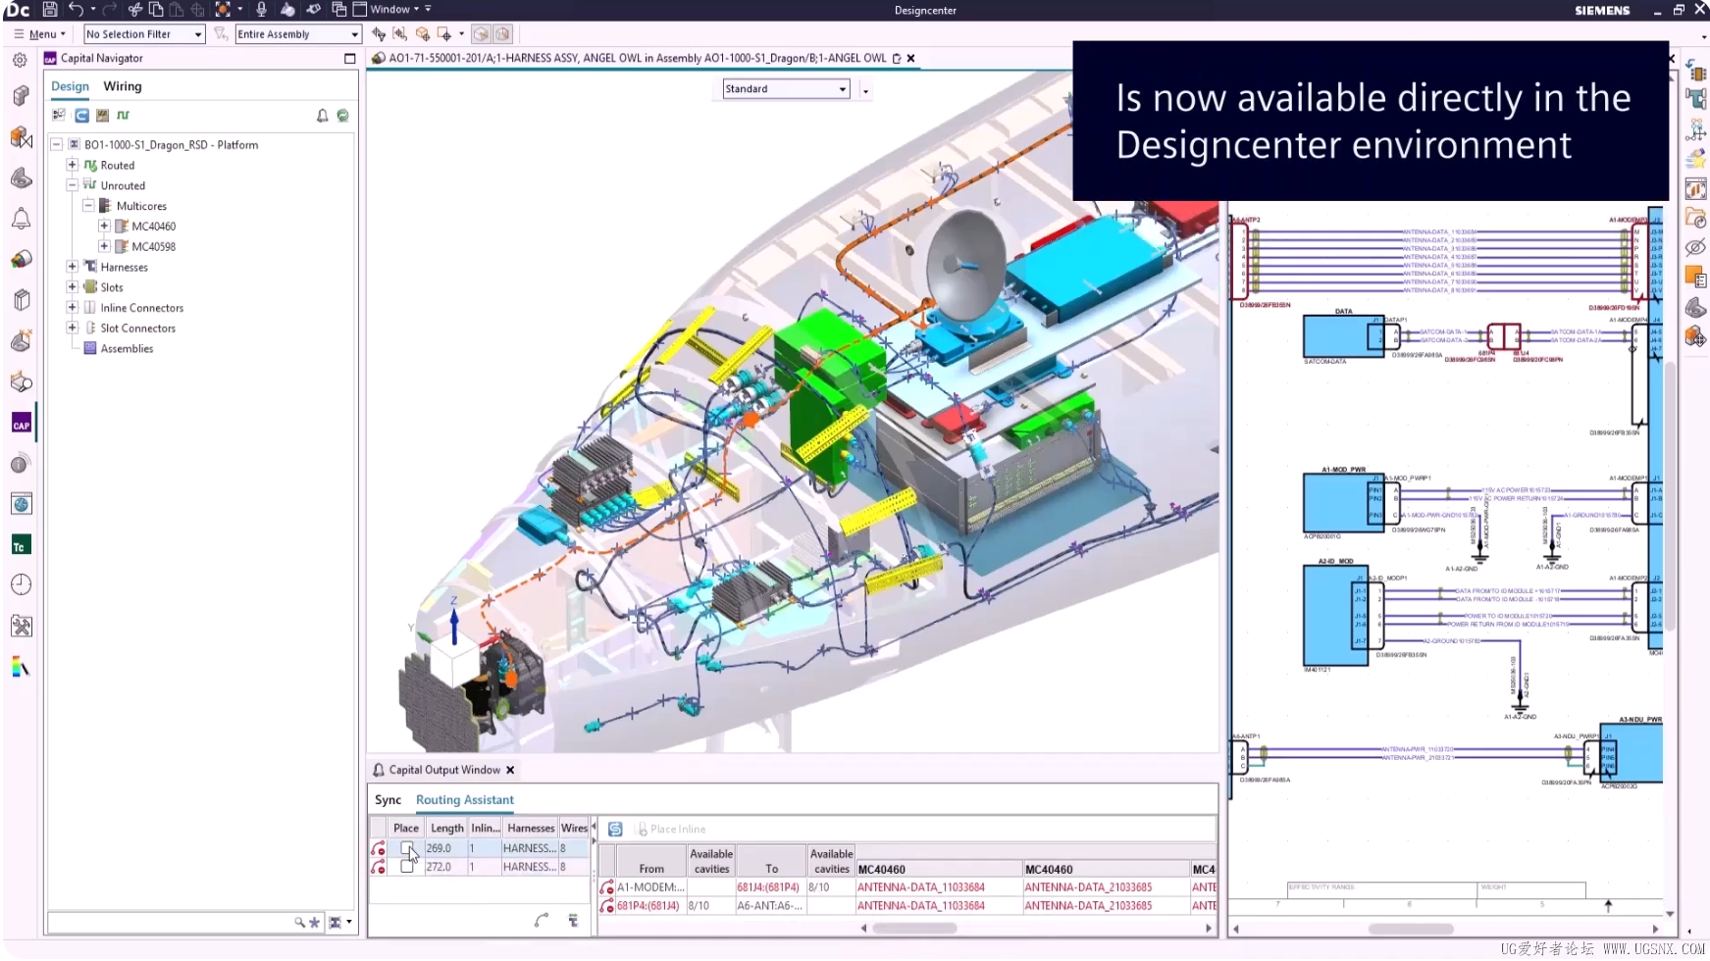
Task: Expand the Slot Connectors tree node
Action: (x=72, y=329)
